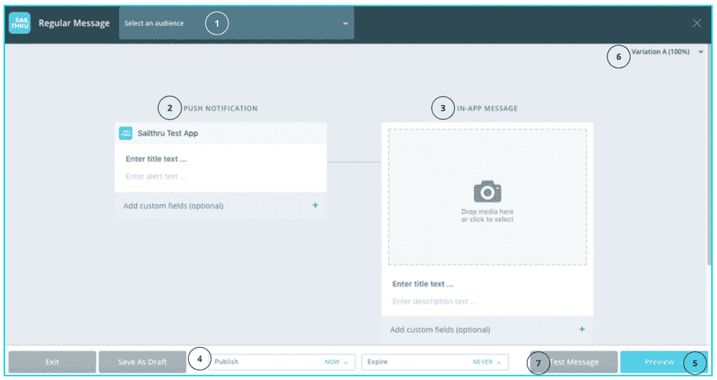Click in-app message title text field
This screenshot has width=717, height=380.
point(486,284)
